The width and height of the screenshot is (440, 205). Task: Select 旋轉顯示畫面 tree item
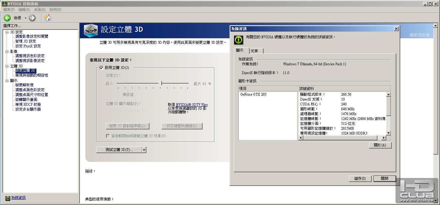26,100
